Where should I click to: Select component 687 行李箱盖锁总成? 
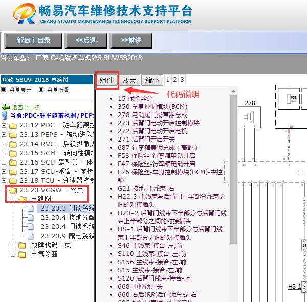point(158,148)
